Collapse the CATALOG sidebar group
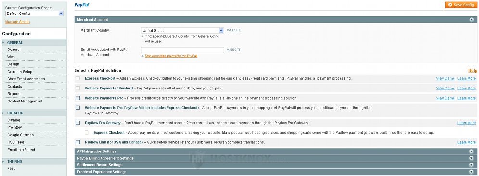 click(x=34, y=113)
